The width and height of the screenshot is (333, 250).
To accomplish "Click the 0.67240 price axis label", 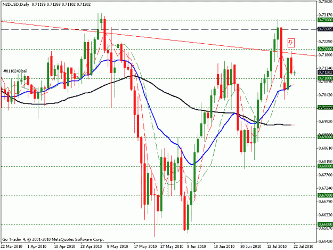I will click(326, 188).
